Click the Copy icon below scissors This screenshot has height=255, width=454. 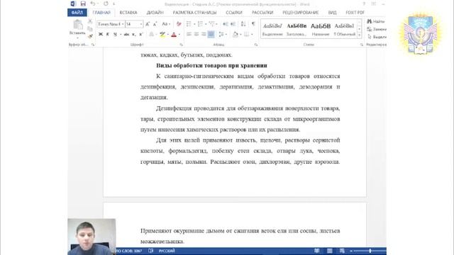[90, 29]
